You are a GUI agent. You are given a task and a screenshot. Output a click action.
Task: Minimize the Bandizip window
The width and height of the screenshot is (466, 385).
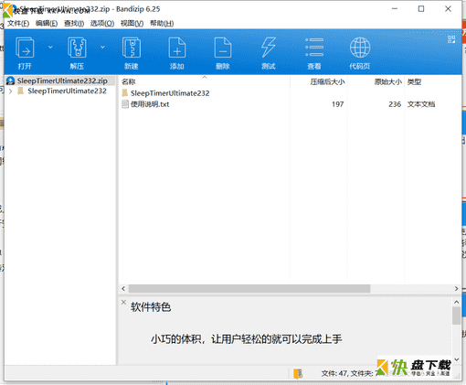395,9
